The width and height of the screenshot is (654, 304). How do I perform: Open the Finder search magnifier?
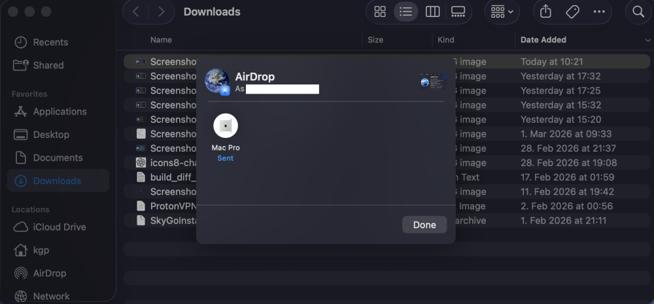[638, 12]
